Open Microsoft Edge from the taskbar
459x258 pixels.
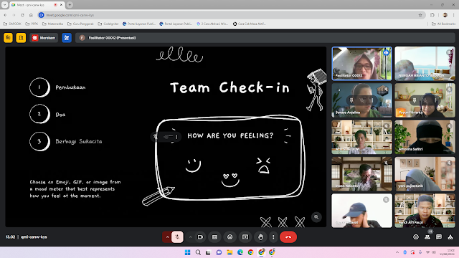240,252
